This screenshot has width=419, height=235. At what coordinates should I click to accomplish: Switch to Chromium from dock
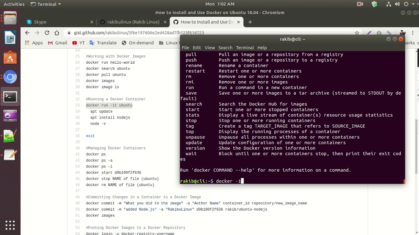point(10,77)
